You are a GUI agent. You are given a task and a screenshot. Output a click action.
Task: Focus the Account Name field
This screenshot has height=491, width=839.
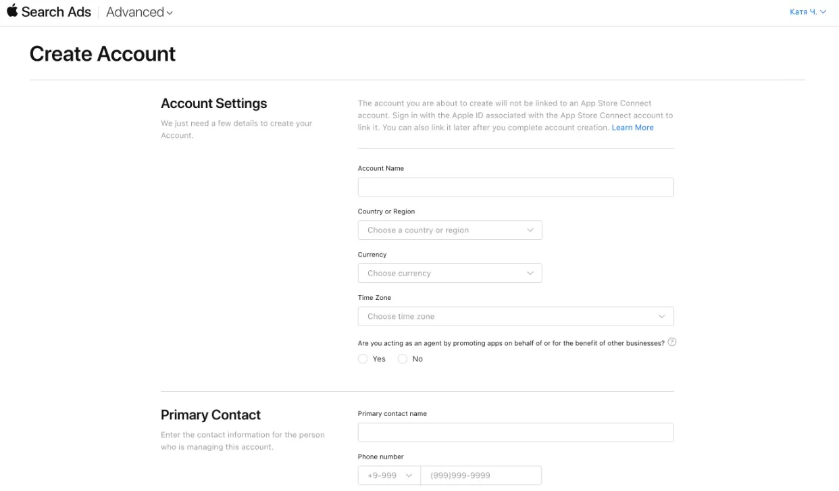[516, 187]
